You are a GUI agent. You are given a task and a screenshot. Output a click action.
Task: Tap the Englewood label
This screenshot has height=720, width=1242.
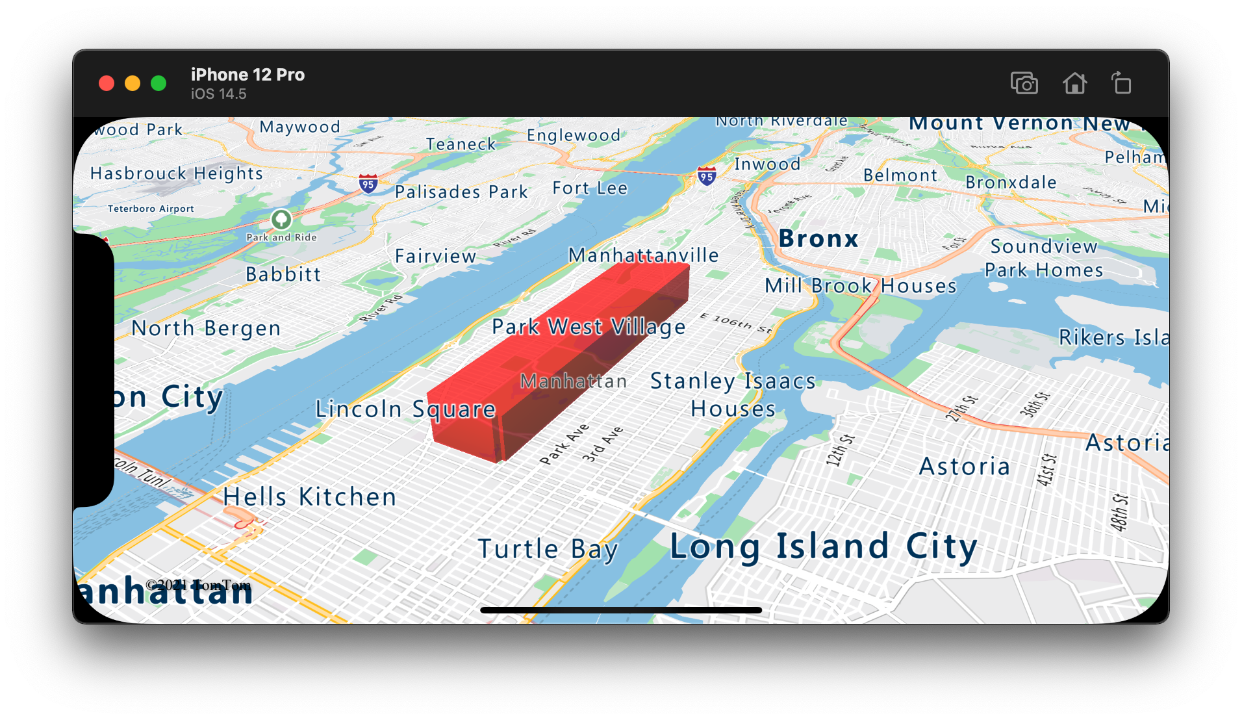point(574,135)
